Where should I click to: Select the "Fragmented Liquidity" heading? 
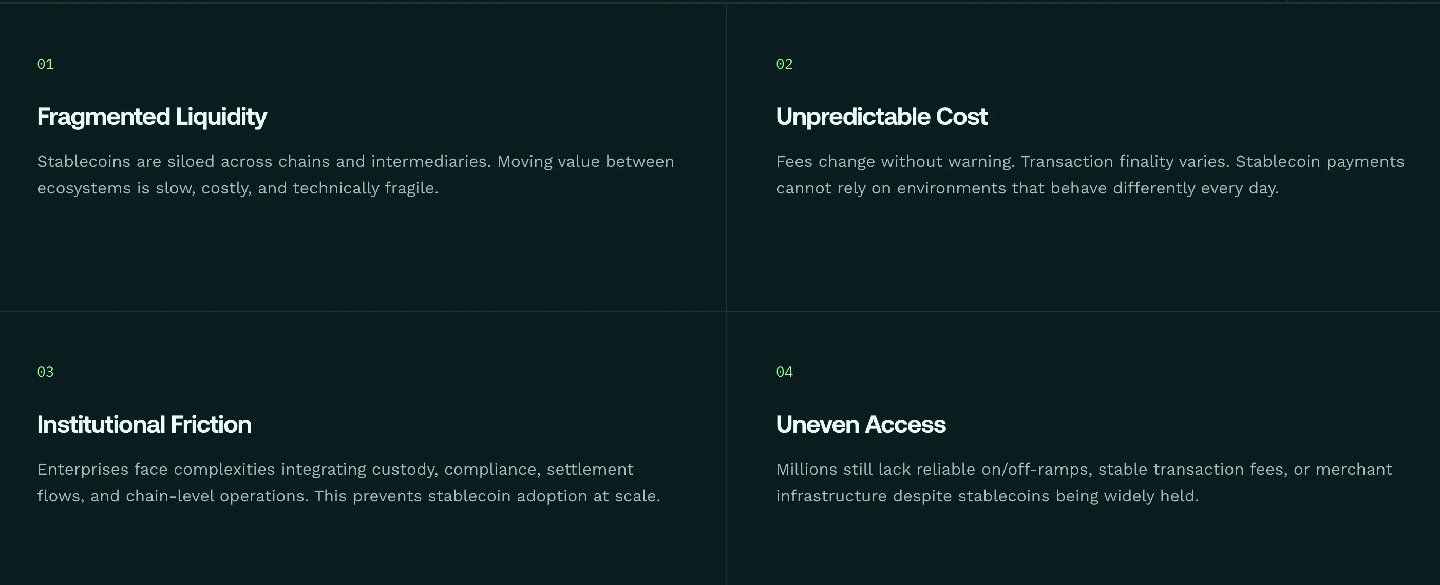(x=151, y=117)
